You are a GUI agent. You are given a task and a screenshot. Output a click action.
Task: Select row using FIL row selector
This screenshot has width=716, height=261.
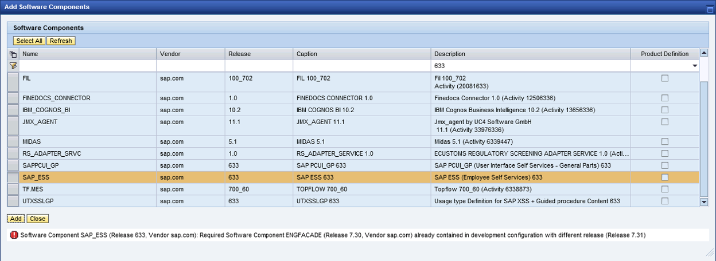click(13, 82)
